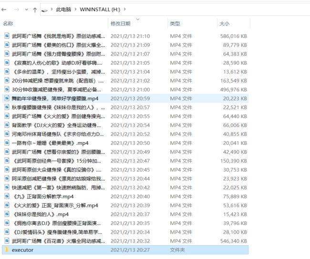The width and height of the screenshot is (310, 259).
Task: Expand chevron after WININSTALL (H:)
Action: pyautogui.click(x=124, y=9)
